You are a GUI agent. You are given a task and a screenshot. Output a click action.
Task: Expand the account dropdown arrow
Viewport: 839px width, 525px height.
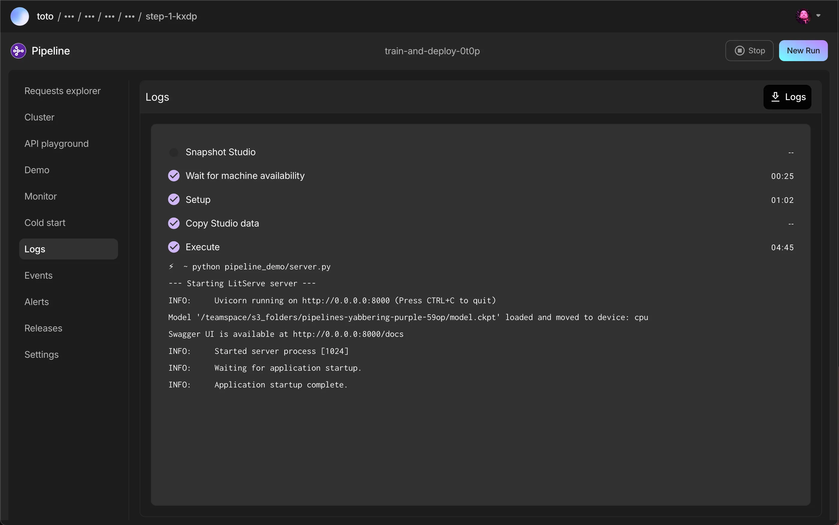coord(818,16)
